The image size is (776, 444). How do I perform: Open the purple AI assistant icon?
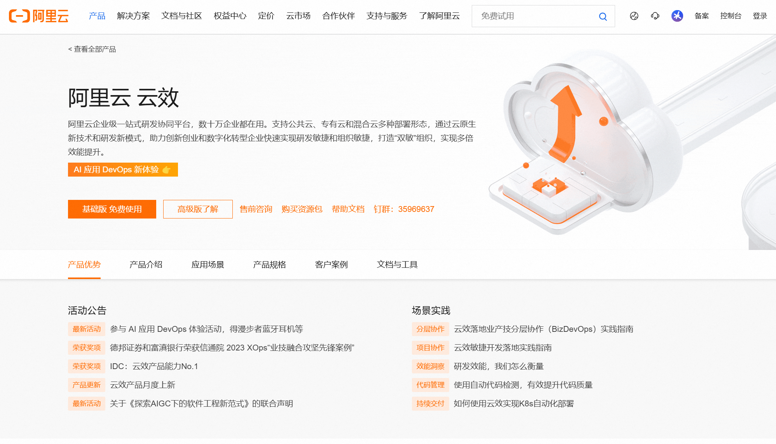[677, 16]
